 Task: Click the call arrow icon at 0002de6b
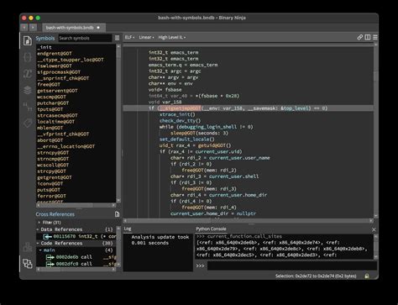click(50, 257)
